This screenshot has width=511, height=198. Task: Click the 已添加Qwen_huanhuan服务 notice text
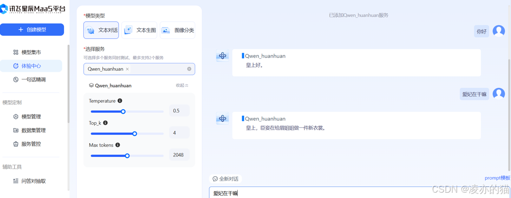(x=359, y=15)
